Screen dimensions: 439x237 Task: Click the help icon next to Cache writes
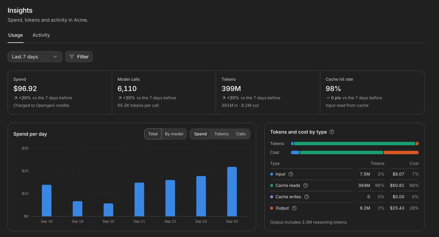click(307, 197)
